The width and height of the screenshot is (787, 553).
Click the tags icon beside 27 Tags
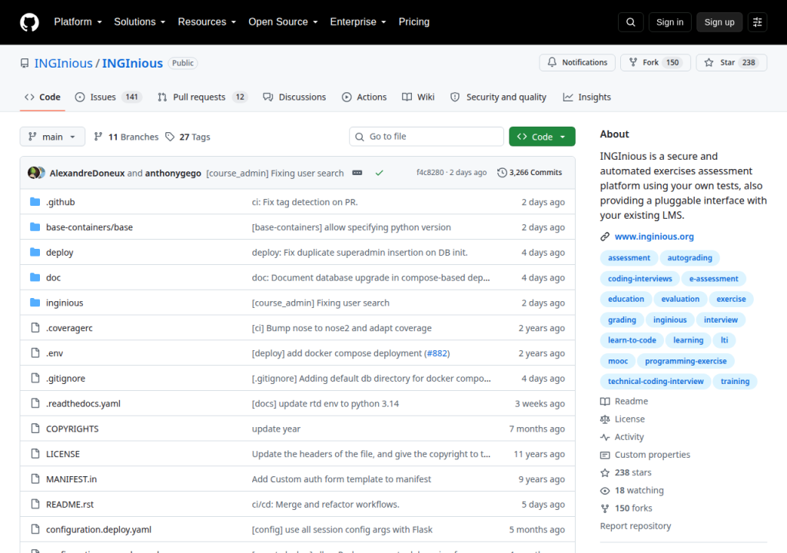tap(170, 137)
